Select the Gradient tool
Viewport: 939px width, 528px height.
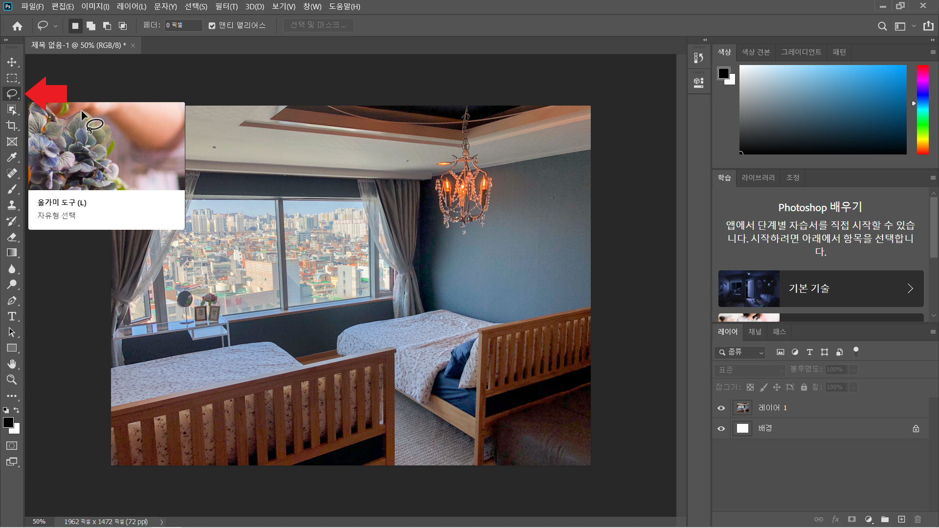point(12,253)
